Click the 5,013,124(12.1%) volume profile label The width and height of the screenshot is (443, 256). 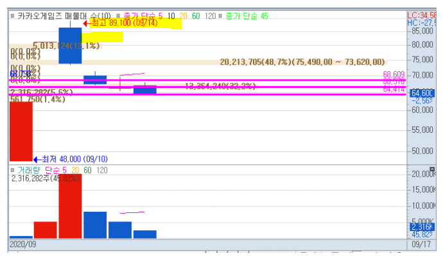66,46
